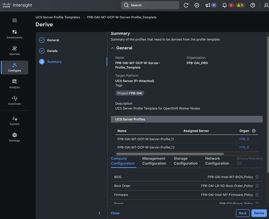This screenshot has width=269, height=219.
Task: Click the refresh icon in header
Action: pyautogui.click(x=186, y=5)
